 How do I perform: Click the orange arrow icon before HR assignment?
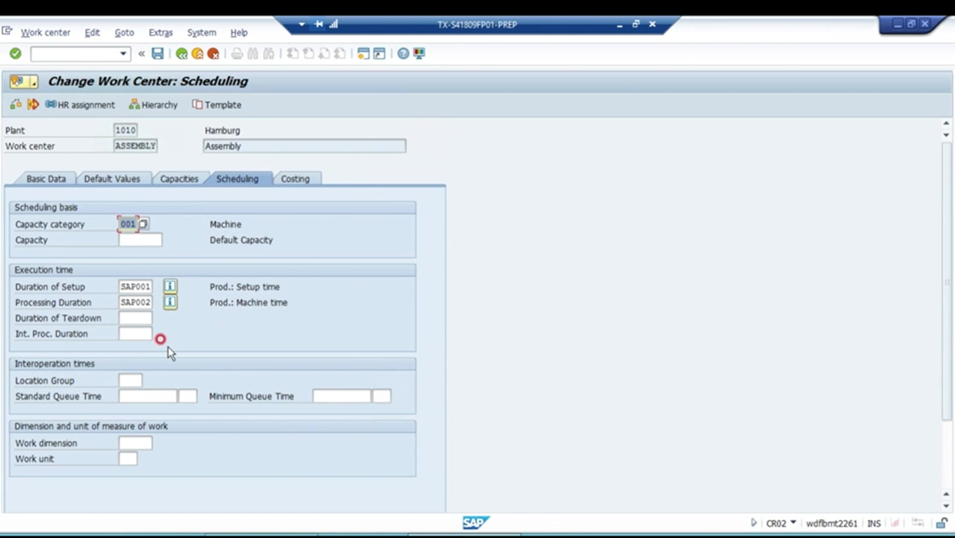pyautogui.click(x=33, y=104)
